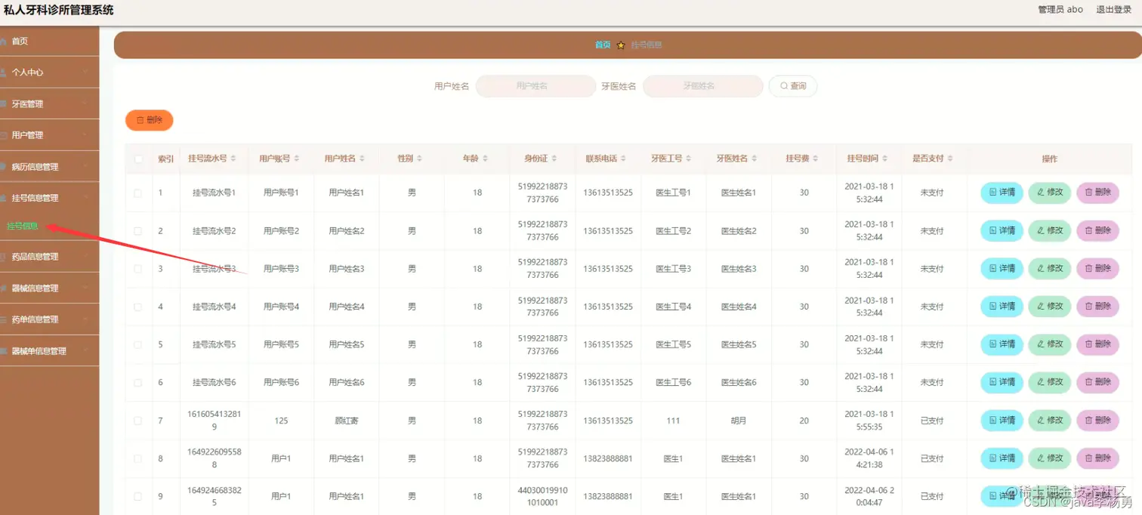Viewport: 1142px width, 515px height.
Task: Click 退出登录 to log out
Action: tap(1114, 10)
